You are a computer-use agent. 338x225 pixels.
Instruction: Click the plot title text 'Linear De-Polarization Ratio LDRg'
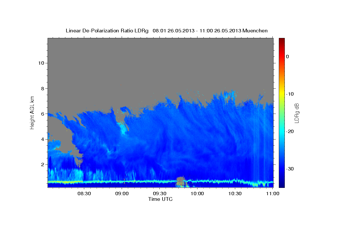pos(107,31)
